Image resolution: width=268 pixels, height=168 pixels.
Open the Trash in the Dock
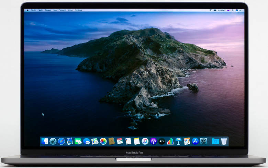[224, 141]
